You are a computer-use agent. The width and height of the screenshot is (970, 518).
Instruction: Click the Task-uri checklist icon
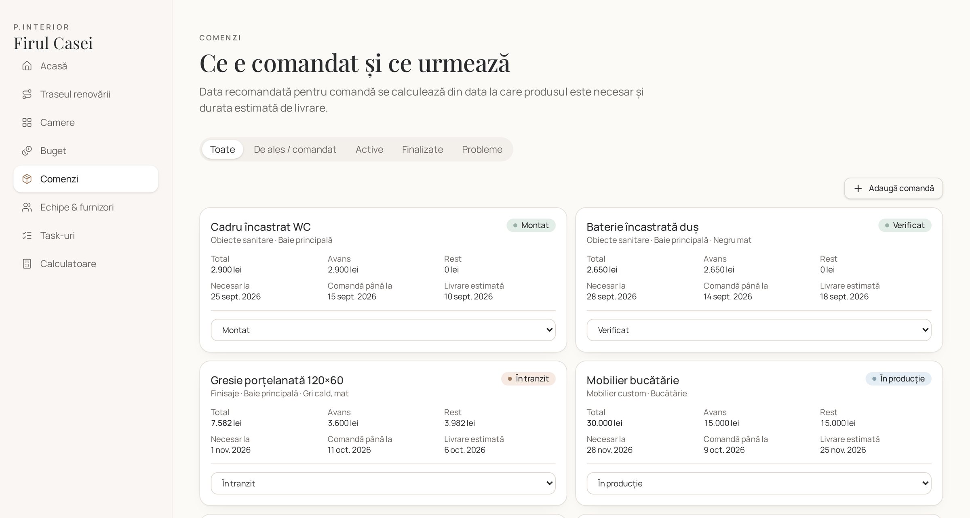point(27,235)
